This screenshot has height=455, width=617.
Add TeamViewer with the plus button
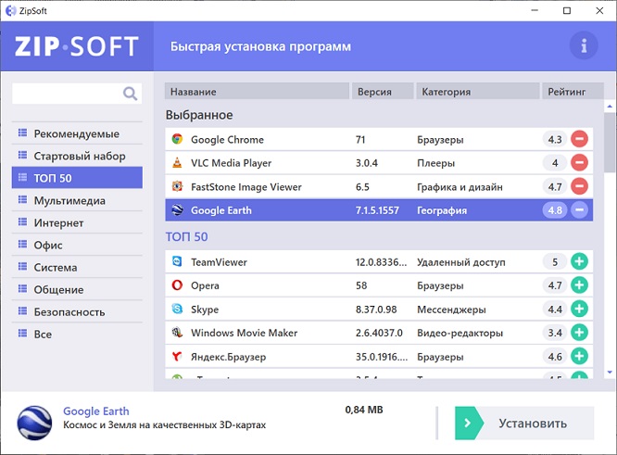(x=579, y=261)
